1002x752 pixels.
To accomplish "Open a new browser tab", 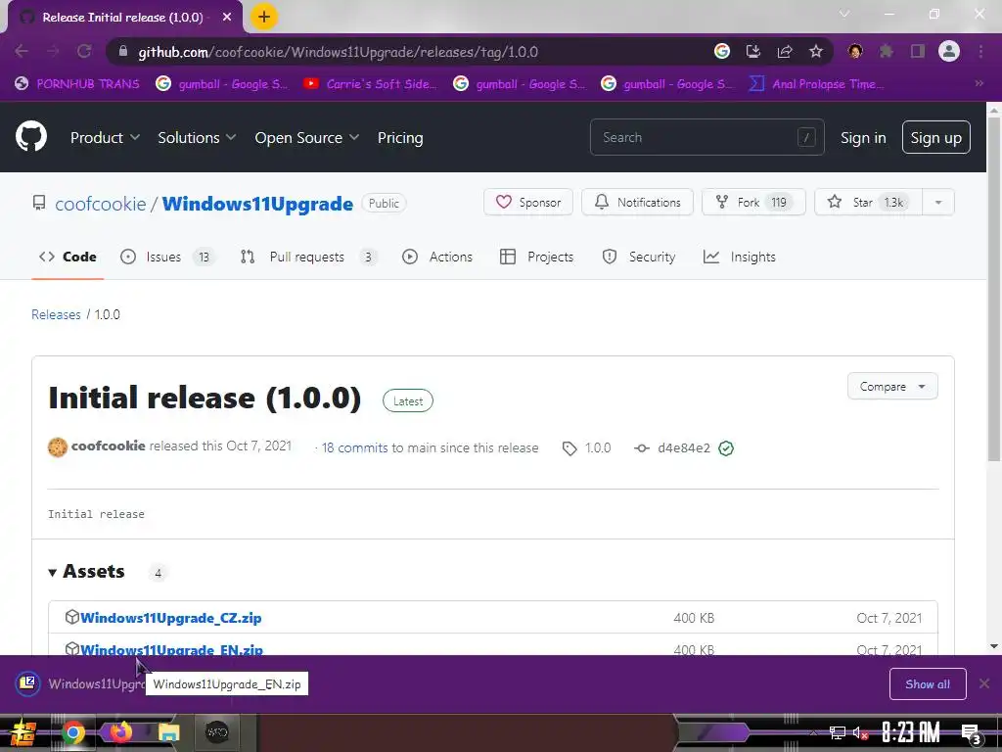I will (264, 18).
